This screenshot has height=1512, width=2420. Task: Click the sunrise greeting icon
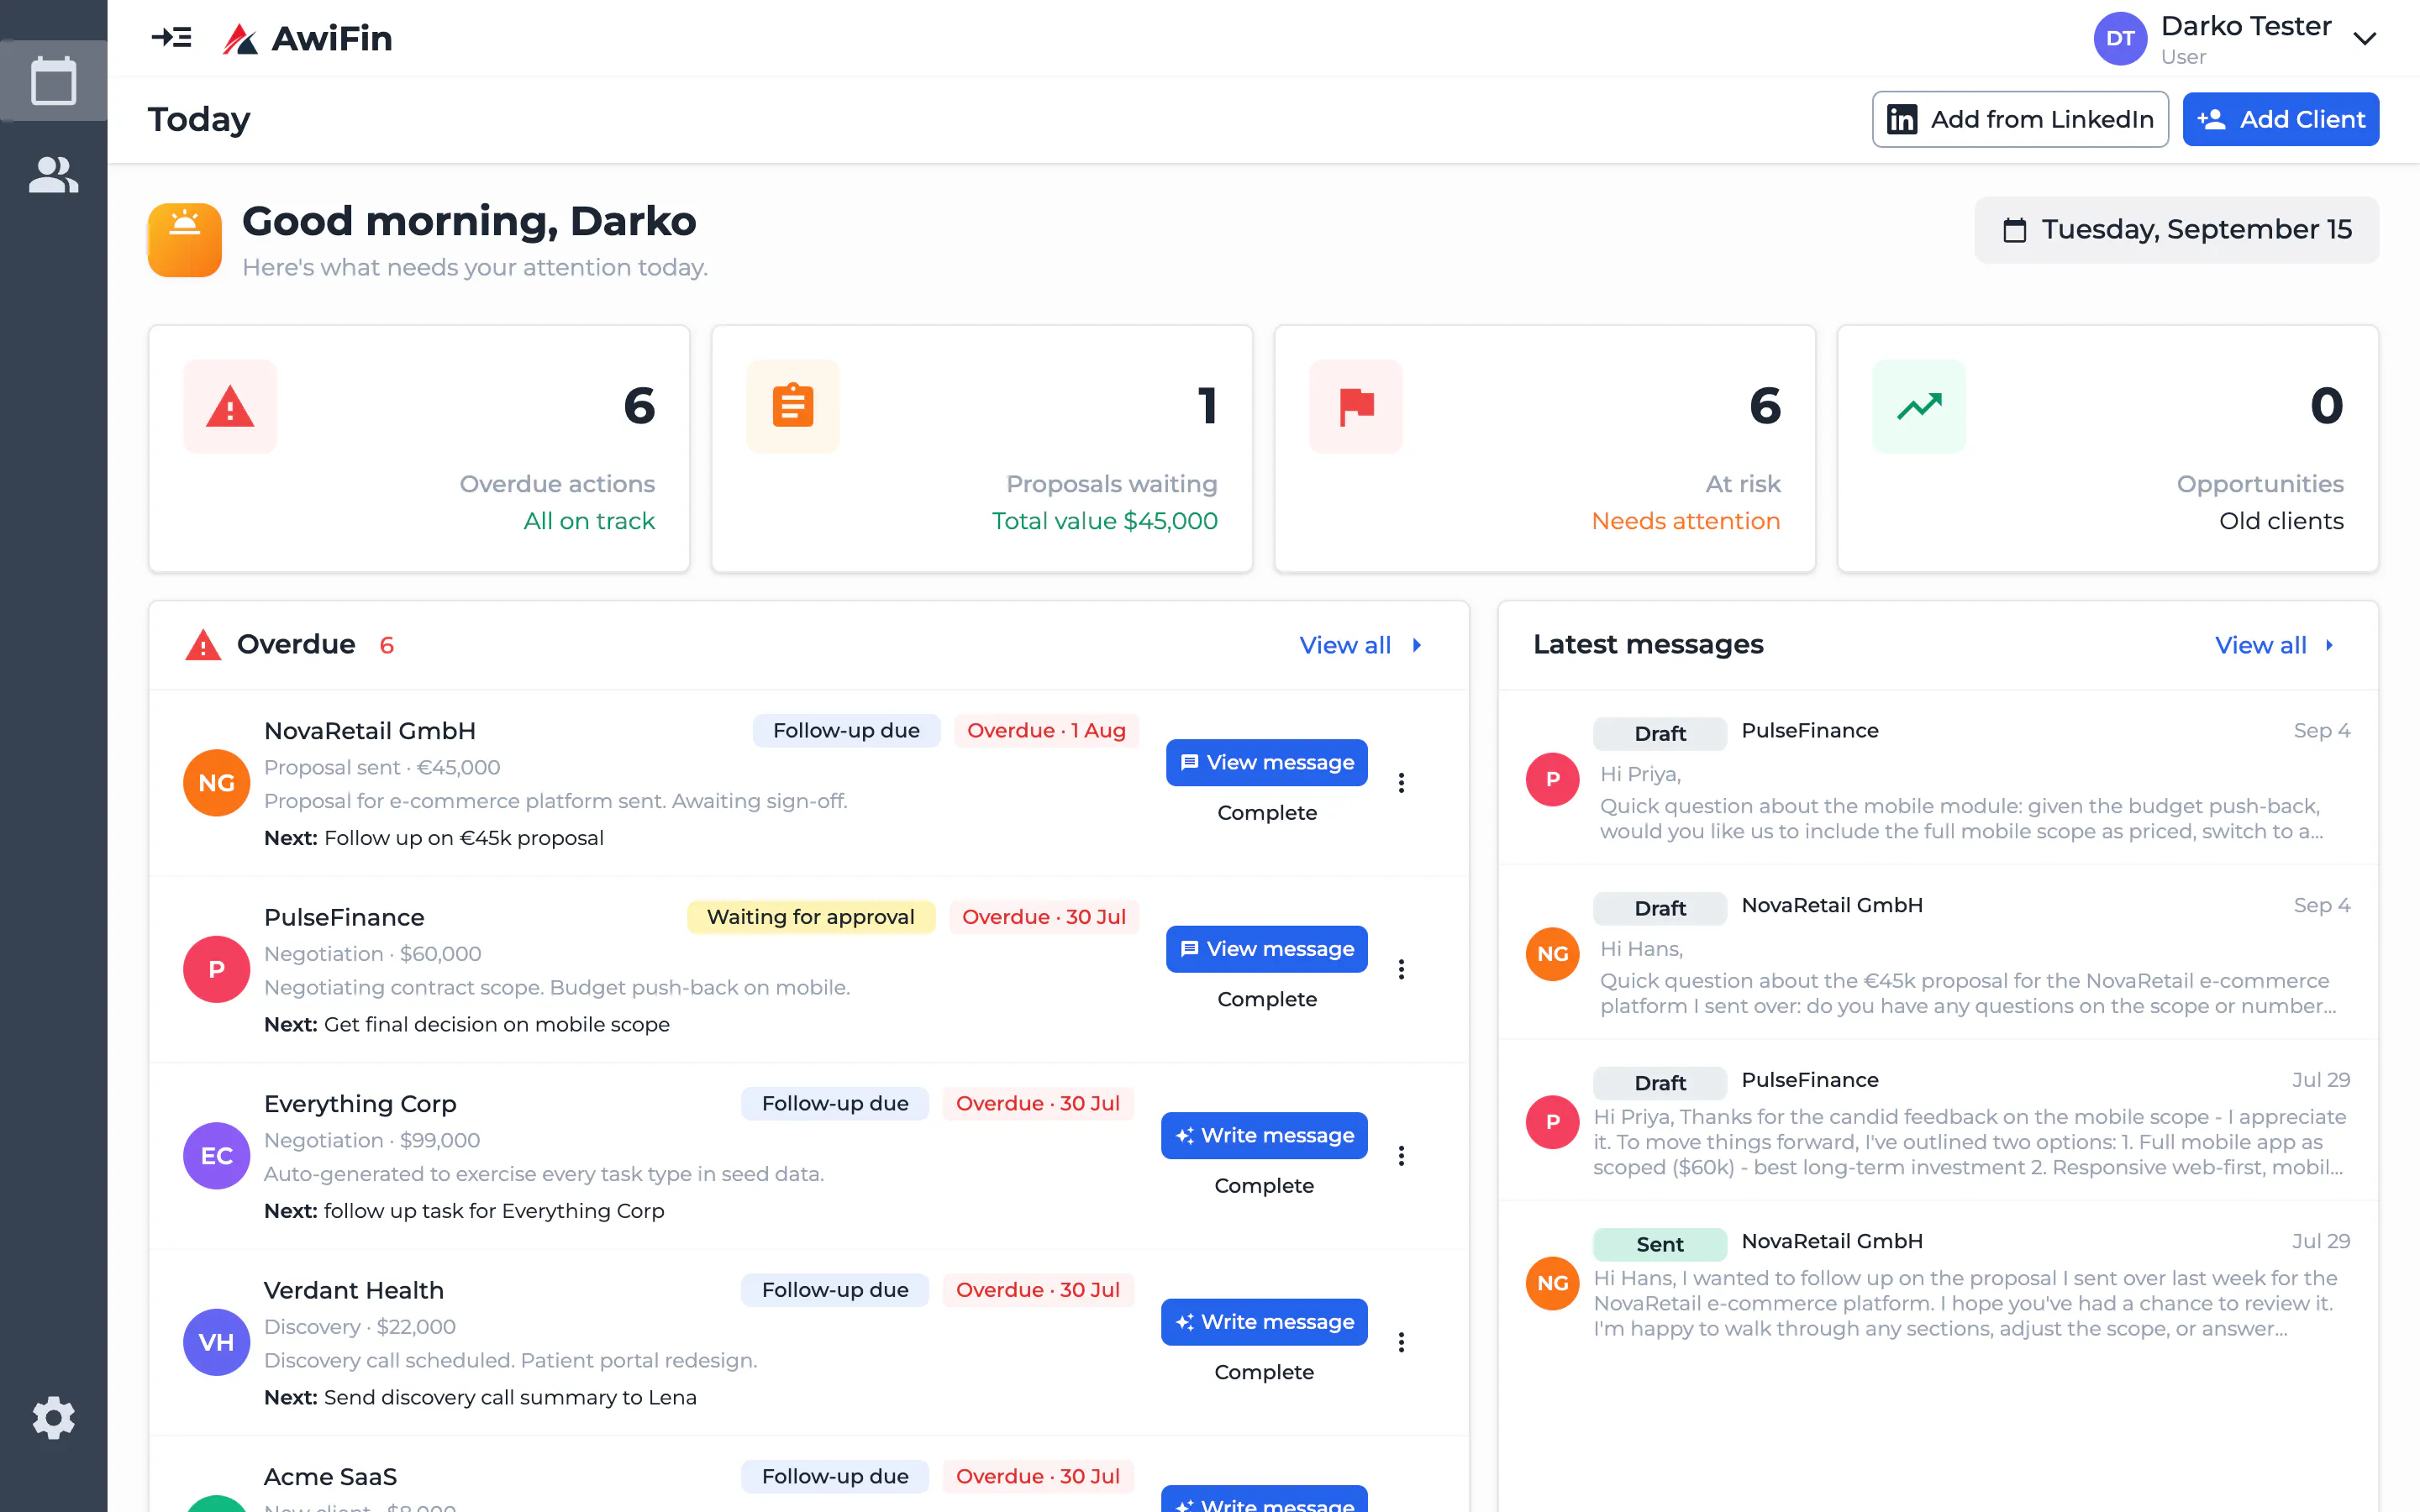click(185, 240)
